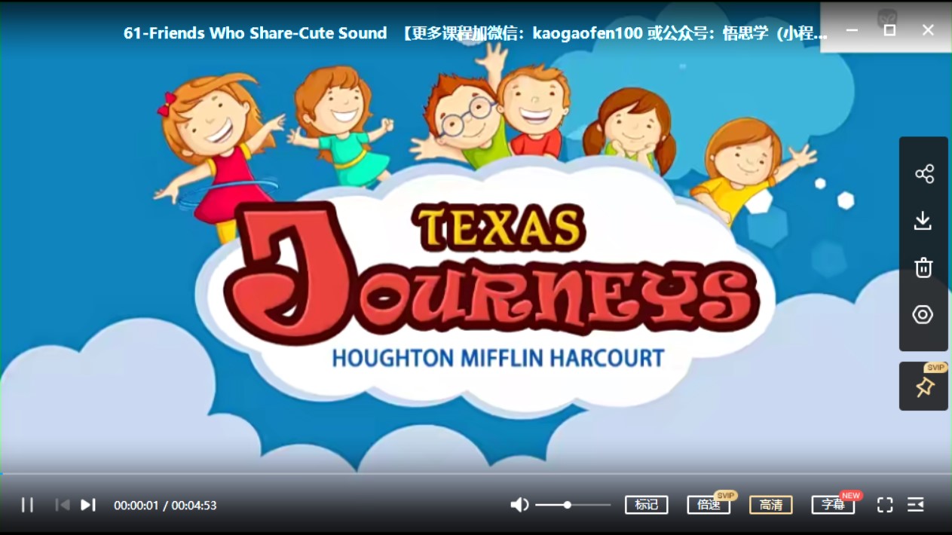Open the playlist panel icon
Viewport: 952px width, 535px height.
[916, 505]
